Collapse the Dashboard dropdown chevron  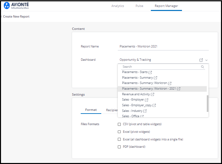click(206, 60)
